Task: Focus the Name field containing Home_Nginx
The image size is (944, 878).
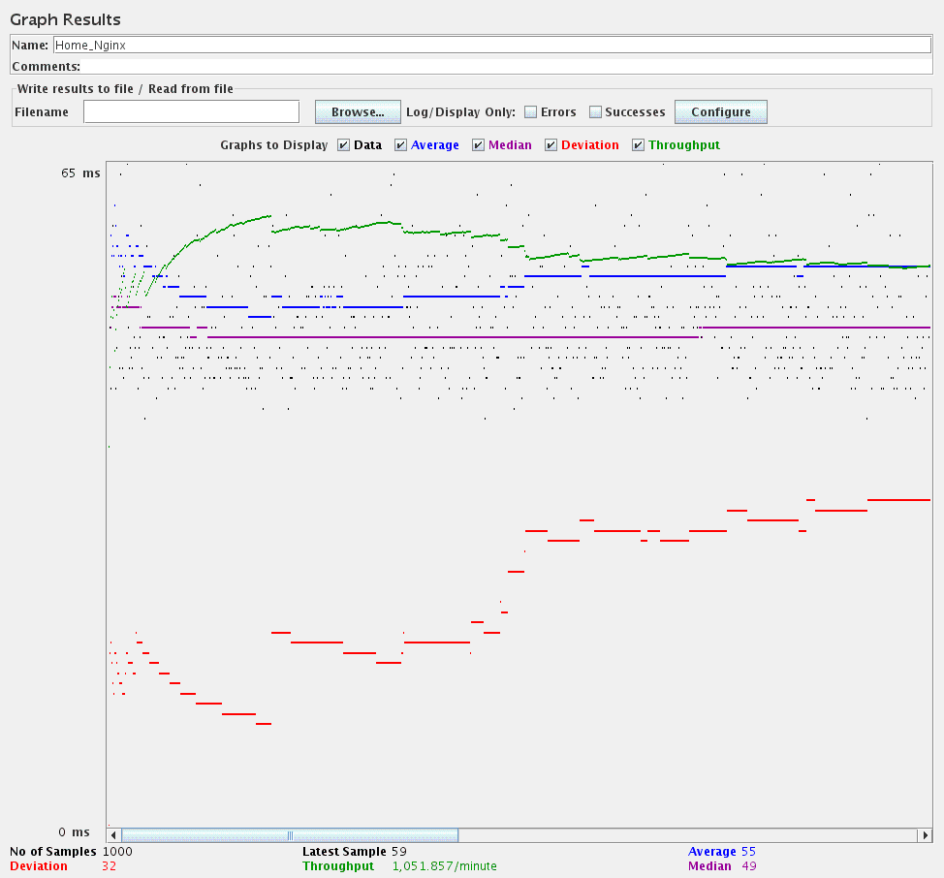Action: (492, 46)
